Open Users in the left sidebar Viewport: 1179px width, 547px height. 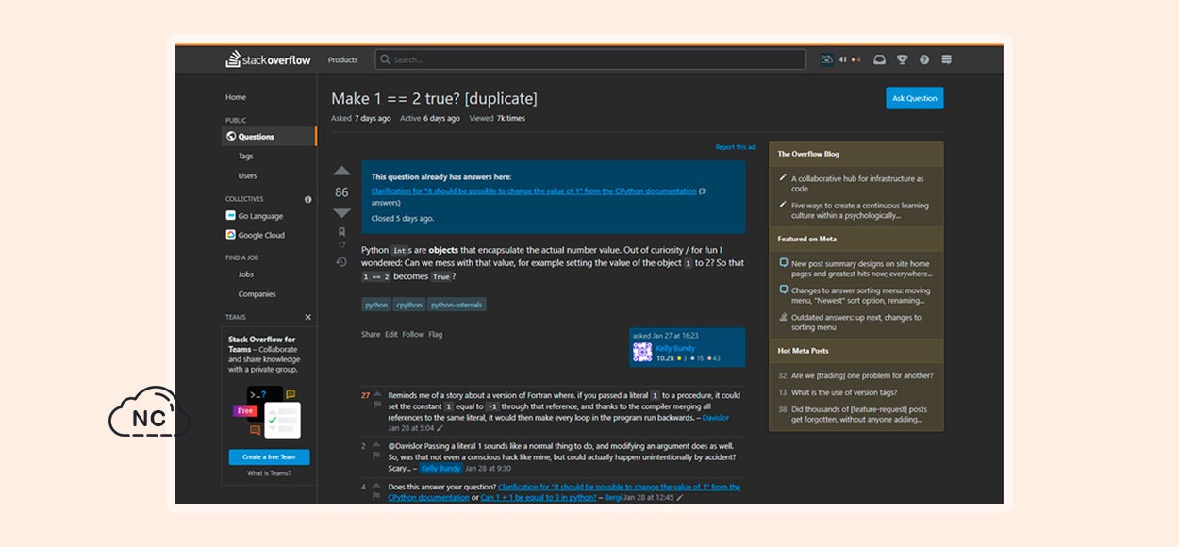[247, 175]
